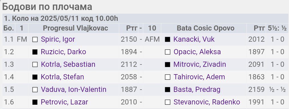The image size is (289, 109).
Task: Open player link Spiric, Igor
Action: pyautogui.click(x=58, y=39)
